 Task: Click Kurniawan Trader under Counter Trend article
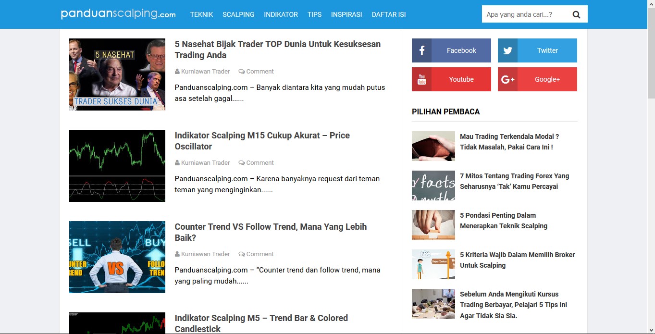coord(205,254)
